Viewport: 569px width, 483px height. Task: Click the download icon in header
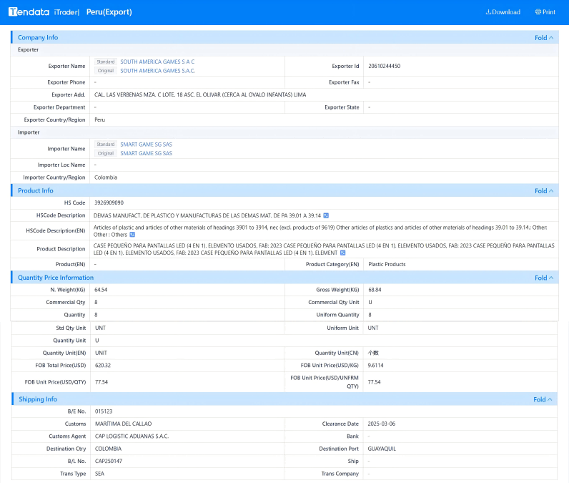[488, 12]
